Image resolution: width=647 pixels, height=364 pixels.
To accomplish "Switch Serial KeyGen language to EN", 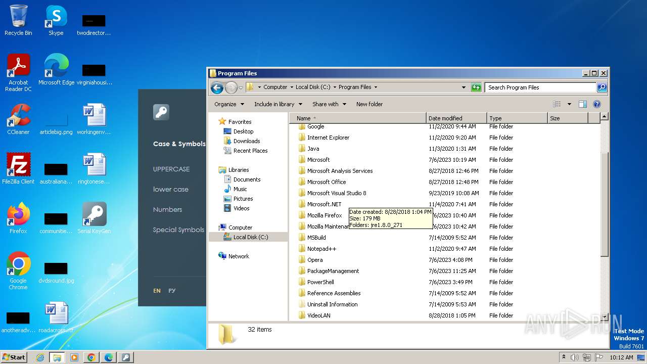I will [x=157, y=291].
